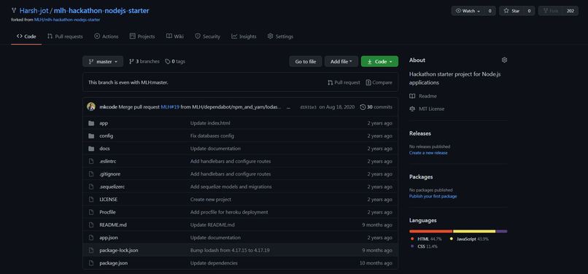Open the upstream MLH/mlh-hackathon-nodejs-starter link
The height and width of the screenshot is (274, 588).
[67, 20]
